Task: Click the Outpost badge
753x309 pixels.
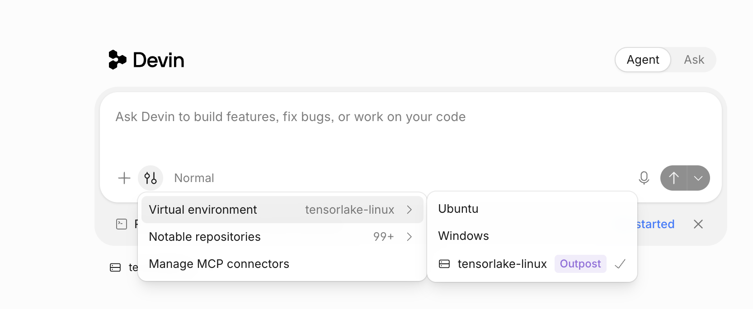Action: pyautogui.click(x=580, y=264)
